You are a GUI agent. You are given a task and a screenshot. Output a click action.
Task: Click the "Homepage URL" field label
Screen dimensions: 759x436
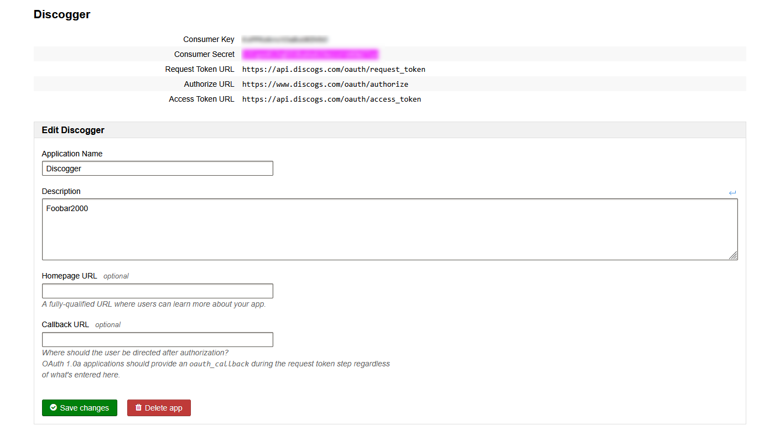(70, 276)
